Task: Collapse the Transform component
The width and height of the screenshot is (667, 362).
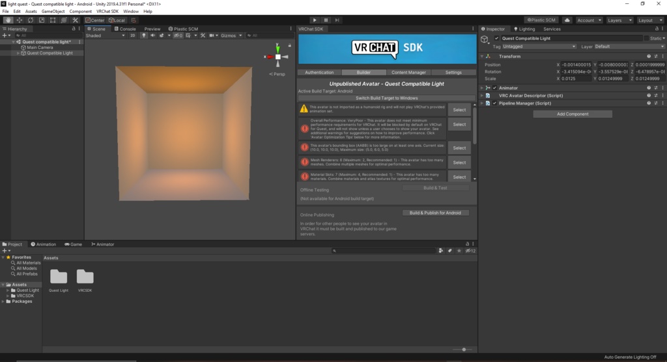Action: 482,56
